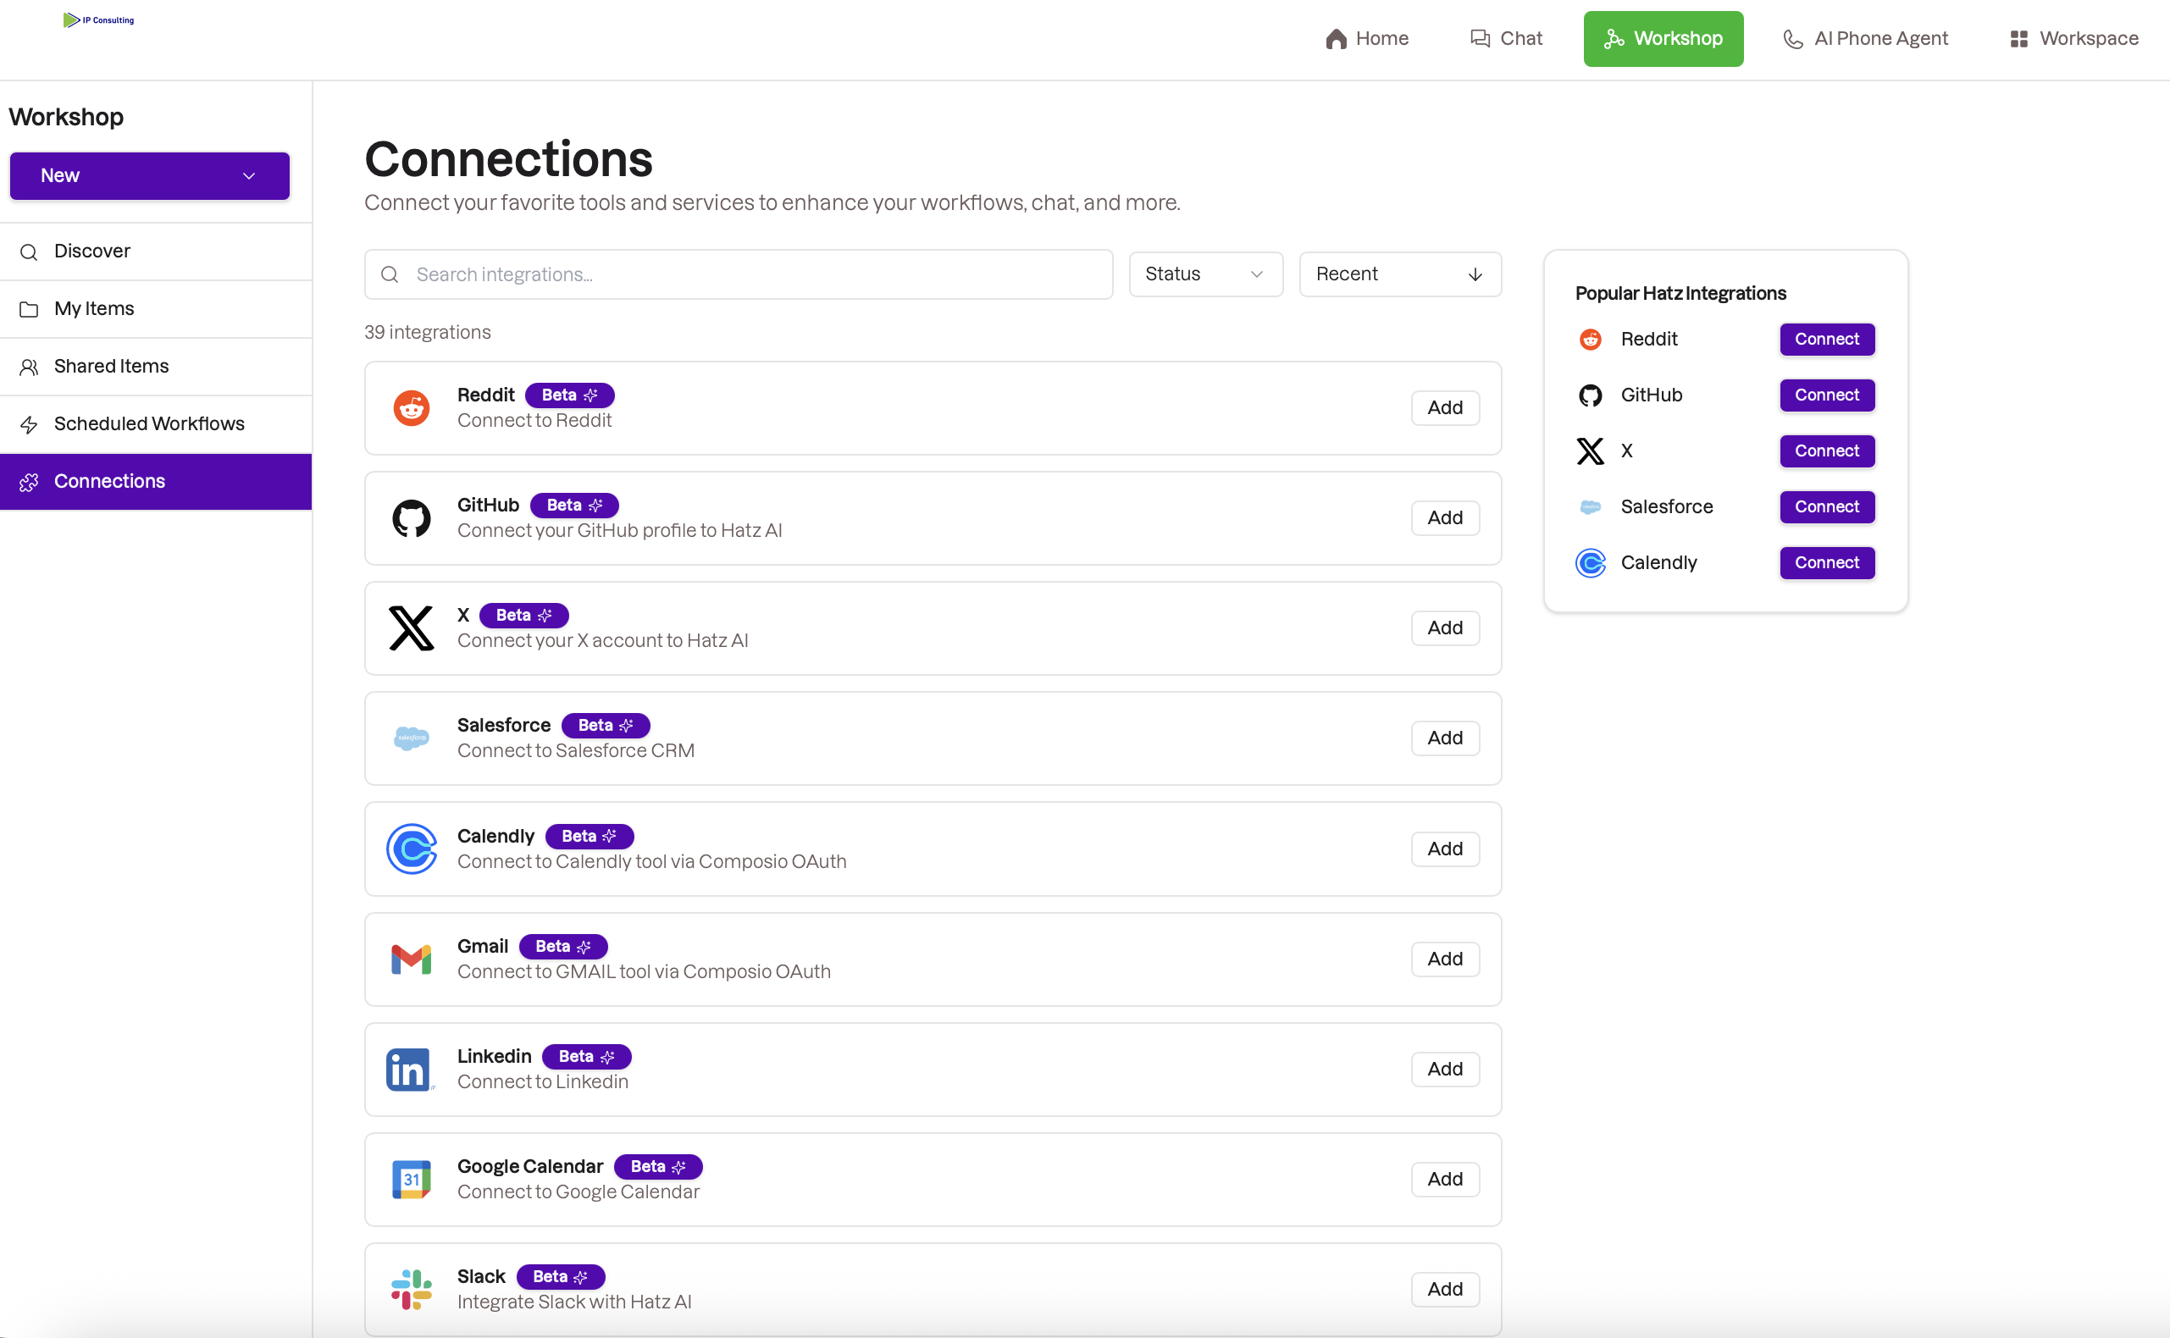Viewport: 2170px width, 1338px height.
Task: Open the Status filter dropdown
Action: pos(1205,274)
